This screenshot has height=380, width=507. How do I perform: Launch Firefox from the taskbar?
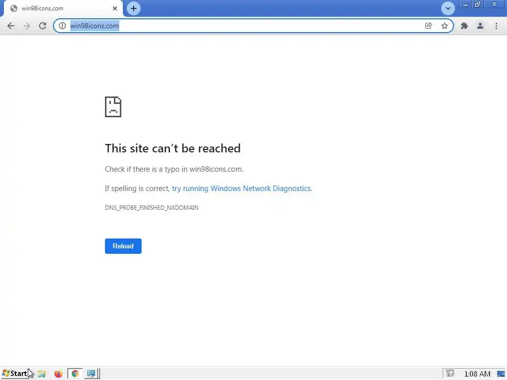point(58,374)
